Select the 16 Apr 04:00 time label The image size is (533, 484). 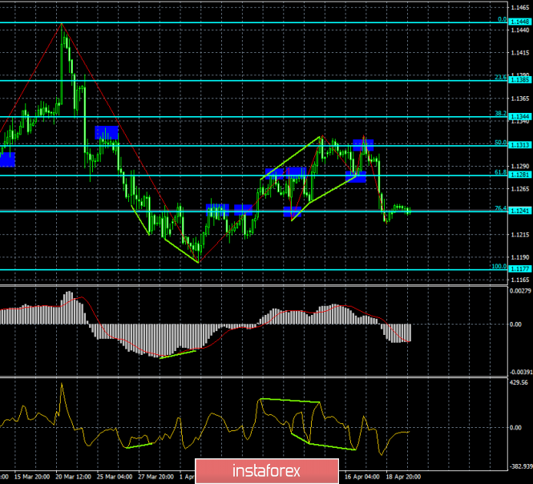(x=362, y=476)
